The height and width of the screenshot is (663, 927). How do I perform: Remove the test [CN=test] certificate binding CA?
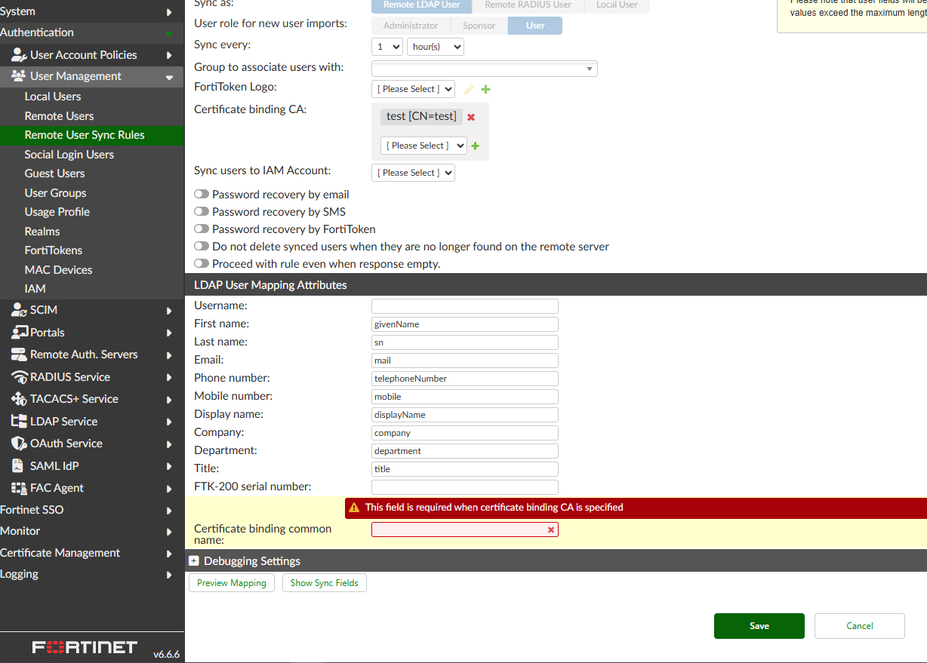[471, 117]
